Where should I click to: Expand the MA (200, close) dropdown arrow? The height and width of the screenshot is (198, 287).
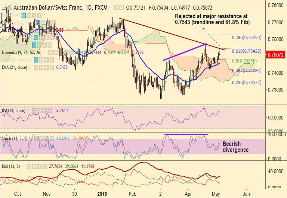[29, 60]
